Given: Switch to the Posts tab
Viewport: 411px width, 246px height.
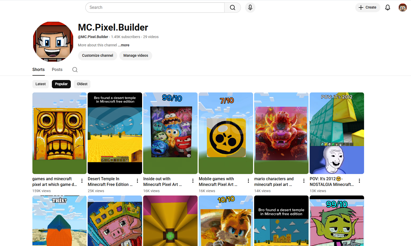Looking at the screenshot, I should tap(57, 69).
